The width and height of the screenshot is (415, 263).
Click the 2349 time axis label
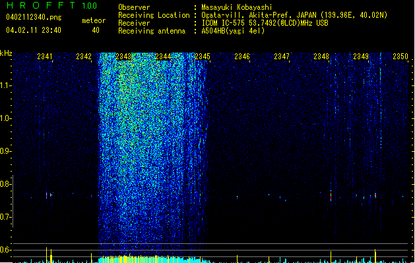pyautogui.click(x=361, y=57)
